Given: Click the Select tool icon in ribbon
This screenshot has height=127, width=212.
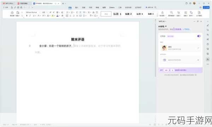Looking at the screenshot, I should click(178, 13).
